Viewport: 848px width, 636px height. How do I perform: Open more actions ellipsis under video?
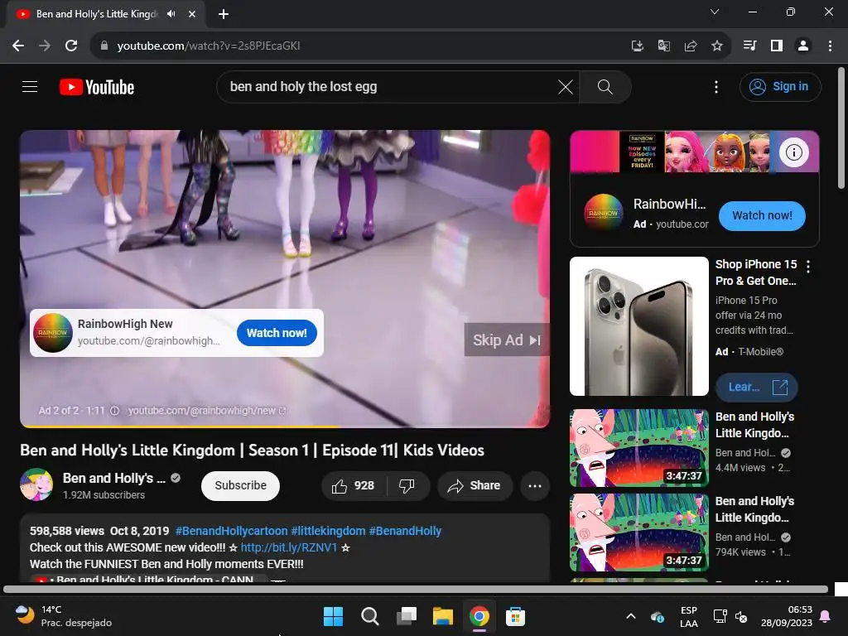[x=535, y=485]
